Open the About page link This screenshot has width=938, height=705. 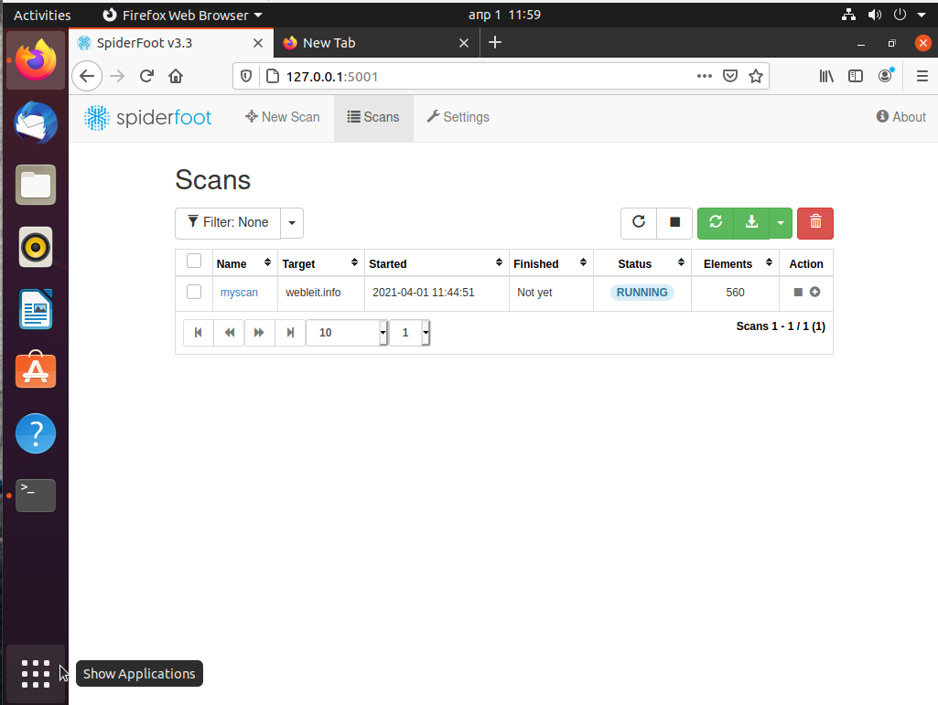coord(900,117)
